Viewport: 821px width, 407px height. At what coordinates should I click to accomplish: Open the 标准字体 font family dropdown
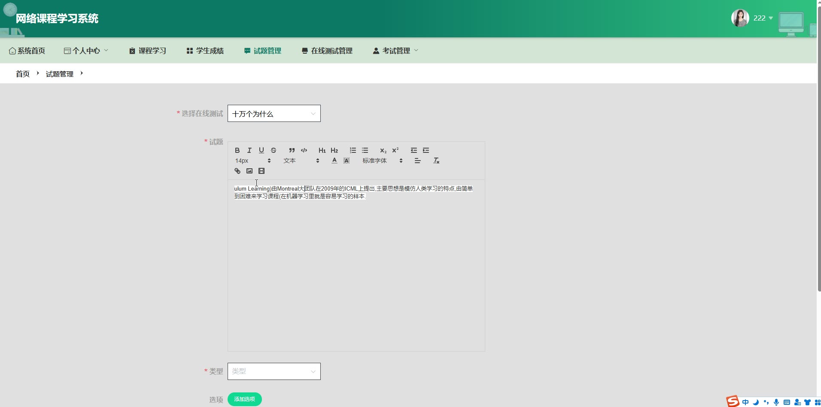[x=382, y=161]
